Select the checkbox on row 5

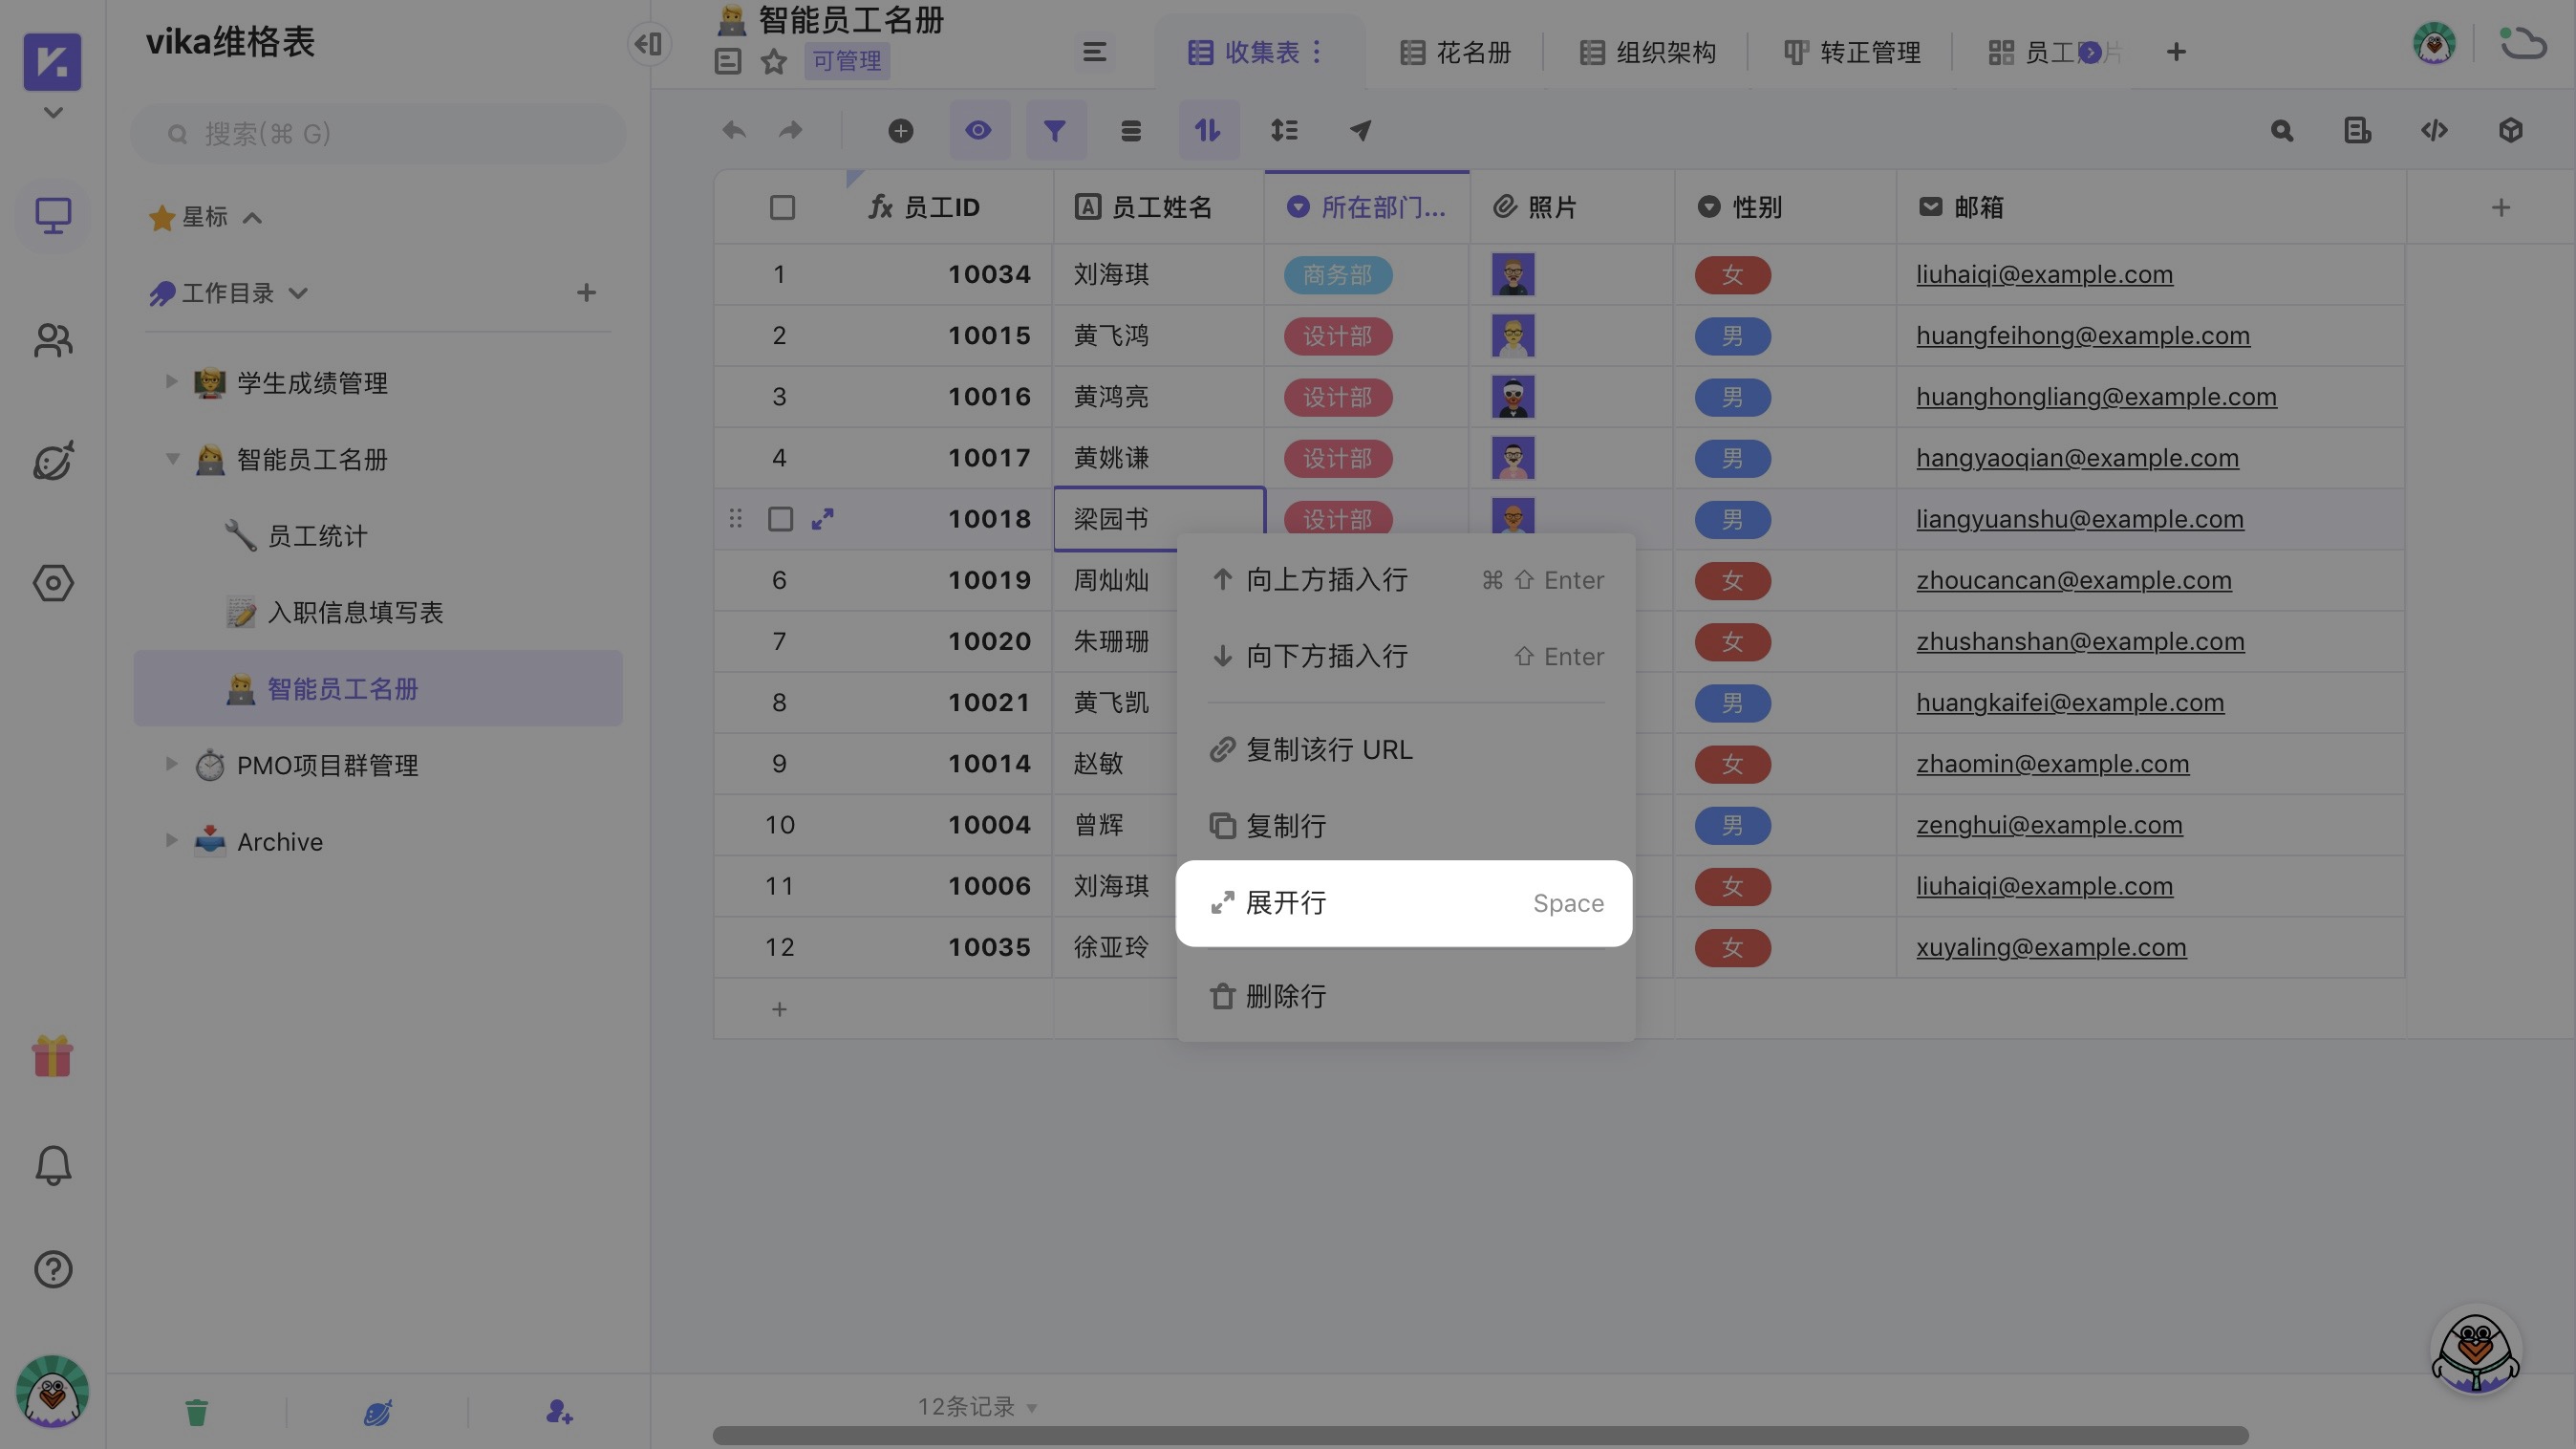[781, 519]
